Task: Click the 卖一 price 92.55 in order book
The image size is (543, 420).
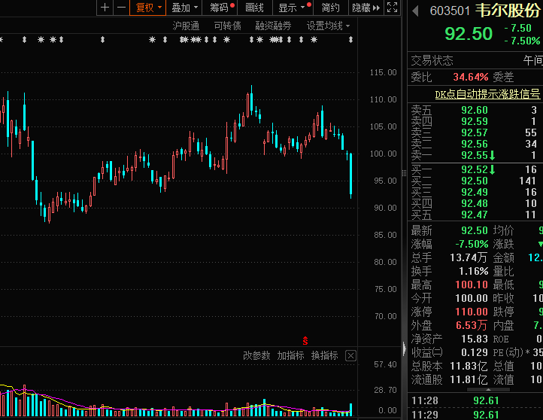Action: coord(475,154)
